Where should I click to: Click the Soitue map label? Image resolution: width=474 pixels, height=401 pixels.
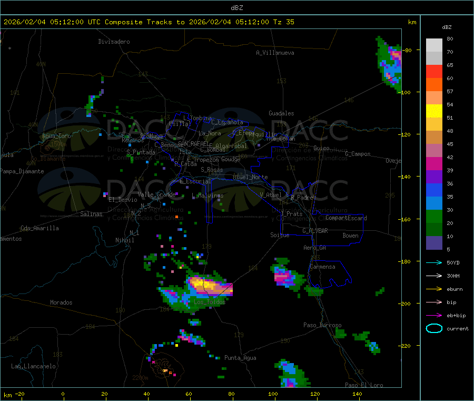click(x=280, y=235)
